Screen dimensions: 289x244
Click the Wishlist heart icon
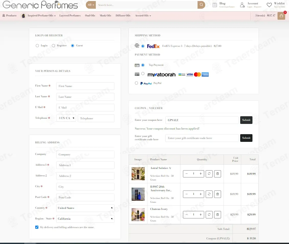tap(269, 5)
